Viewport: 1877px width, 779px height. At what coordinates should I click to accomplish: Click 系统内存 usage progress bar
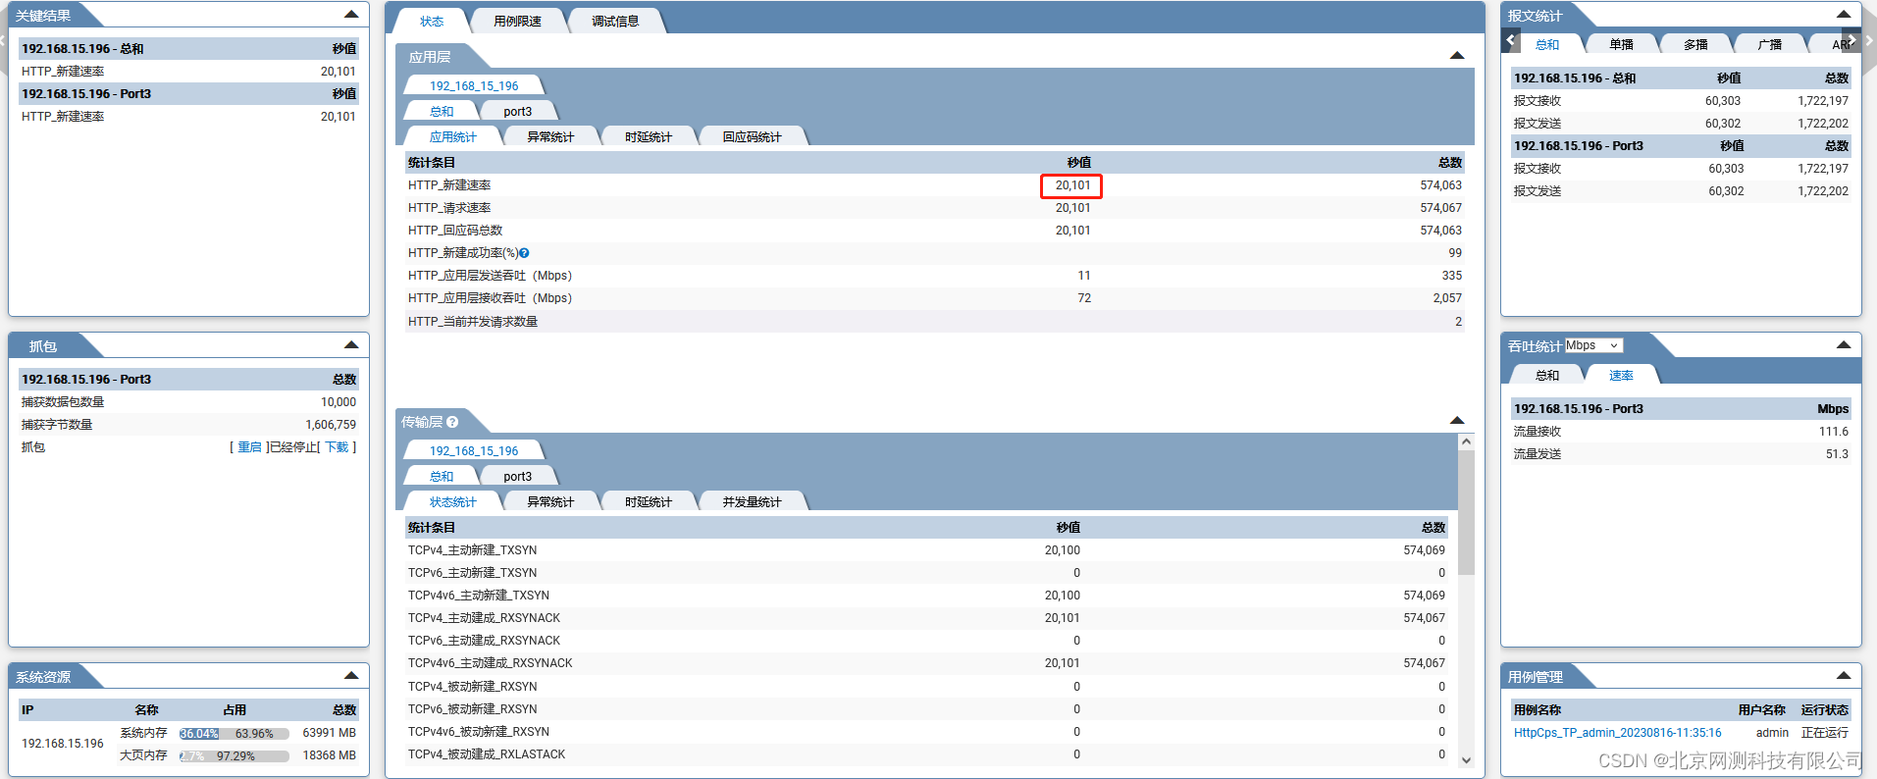(x=235, y=734)
